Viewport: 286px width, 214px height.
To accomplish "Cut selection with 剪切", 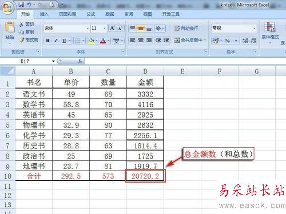I will pos(27,25).
